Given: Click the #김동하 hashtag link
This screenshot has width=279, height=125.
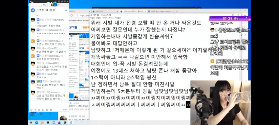Looking at the screenshot, I should tap(73, 116).
